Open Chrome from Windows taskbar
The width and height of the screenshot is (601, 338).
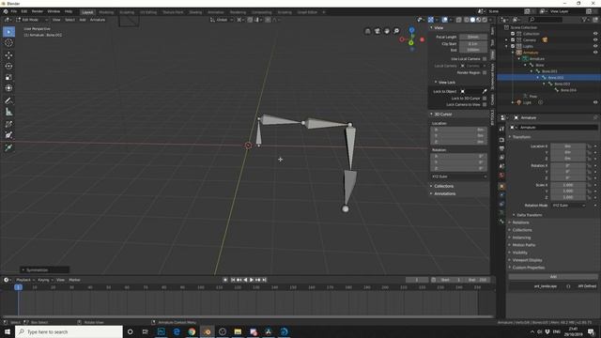click(x=192, y=331)
